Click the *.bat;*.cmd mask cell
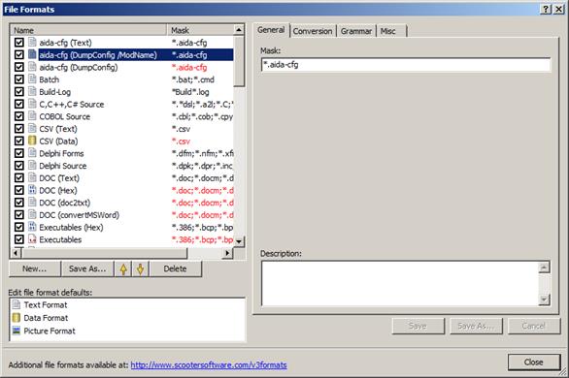 pos(192,79)
